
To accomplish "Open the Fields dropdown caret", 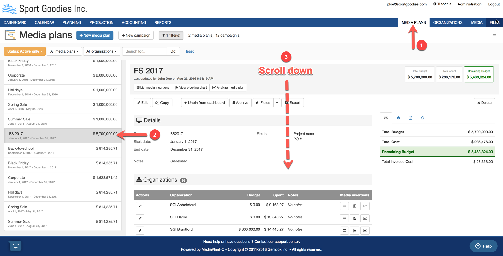I will click(x=277, y=103).
